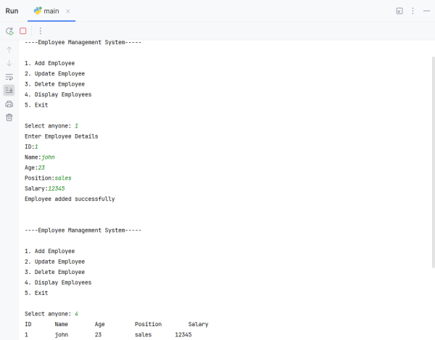435x340 pixels.
Task: Stop the running process
Action: click(23, 31)
